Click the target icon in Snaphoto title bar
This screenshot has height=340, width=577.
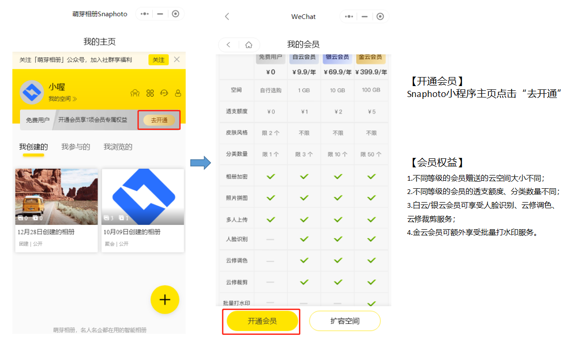(x=176, y=14)
